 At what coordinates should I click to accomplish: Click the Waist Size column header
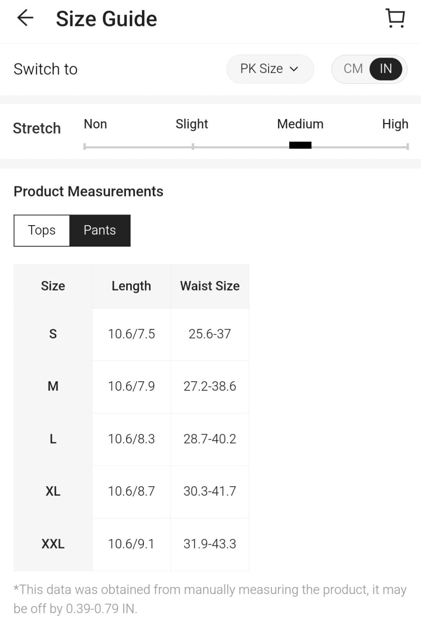click(x=210, y=286)
